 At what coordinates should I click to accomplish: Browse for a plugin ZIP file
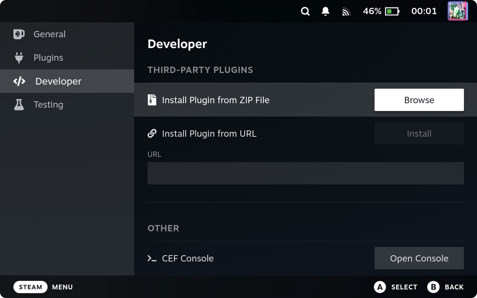(419, 100)
